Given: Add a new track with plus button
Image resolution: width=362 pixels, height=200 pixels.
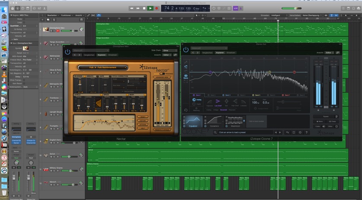Looking at the screenshot, I should click(42, 20).
